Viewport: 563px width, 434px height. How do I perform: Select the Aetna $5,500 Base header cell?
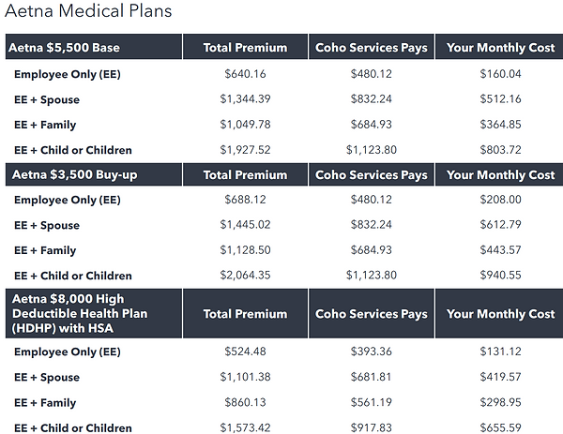65,48
